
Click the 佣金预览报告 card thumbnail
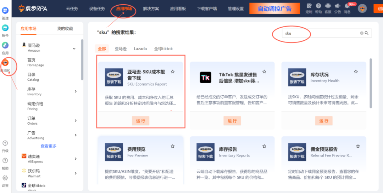tap(297, 152)
